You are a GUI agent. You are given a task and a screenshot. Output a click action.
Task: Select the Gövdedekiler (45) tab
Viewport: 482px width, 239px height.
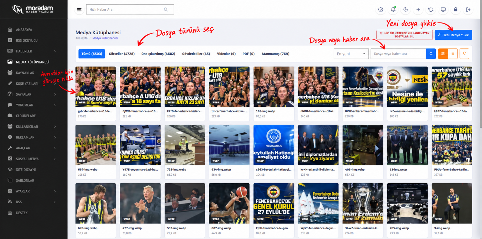pyautogui.click(x=196, y=54)
